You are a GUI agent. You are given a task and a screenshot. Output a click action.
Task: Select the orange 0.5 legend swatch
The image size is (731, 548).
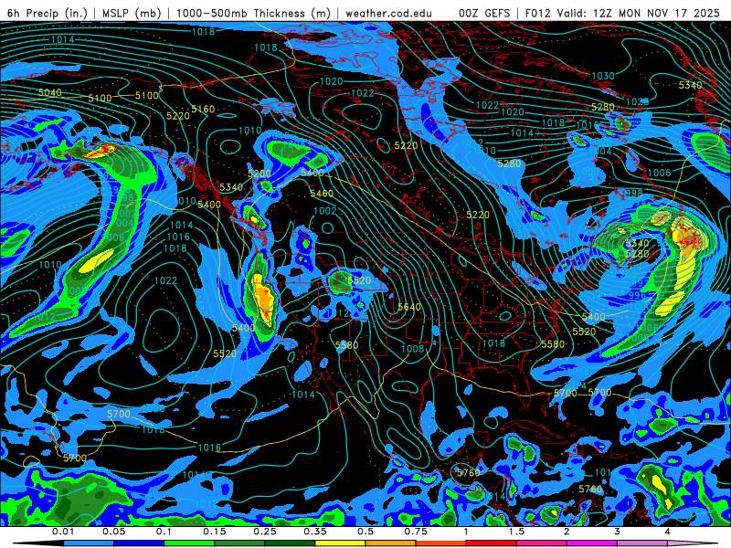coord(391,543)
